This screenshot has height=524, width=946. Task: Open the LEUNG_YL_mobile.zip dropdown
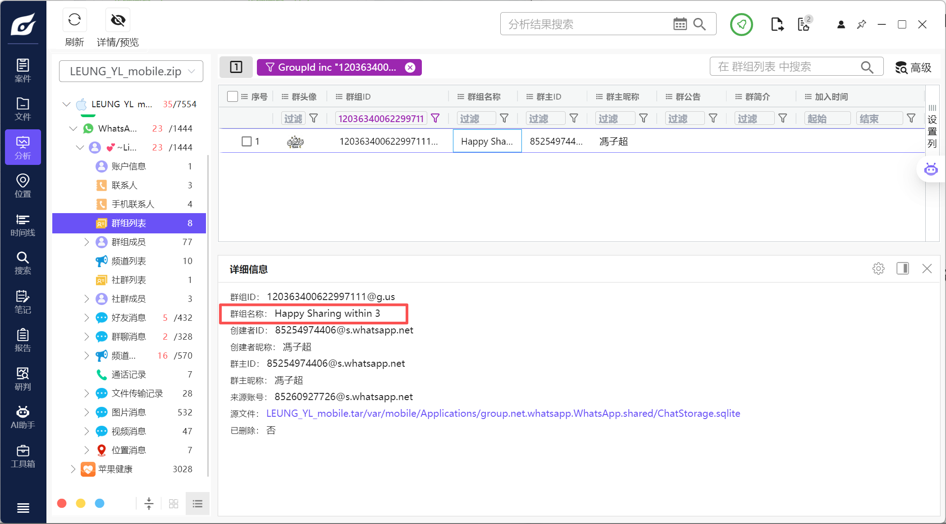click(131, 71)
